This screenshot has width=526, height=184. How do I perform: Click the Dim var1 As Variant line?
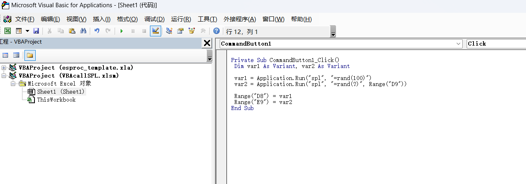click(292, 66)
